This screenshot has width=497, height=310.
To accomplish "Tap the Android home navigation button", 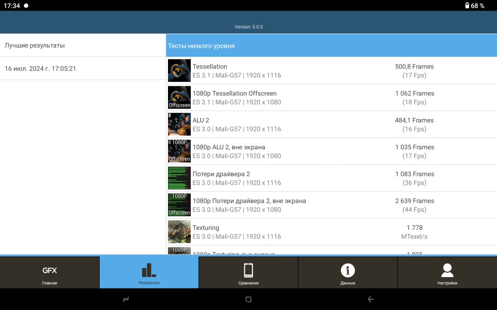I will pos(248,299).
